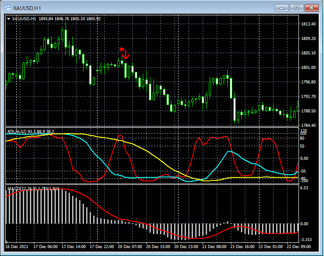Viewport: 324px width, 256px height.
Task: Click the 20 Dec 07:00 time label
Action: (130, 246)
